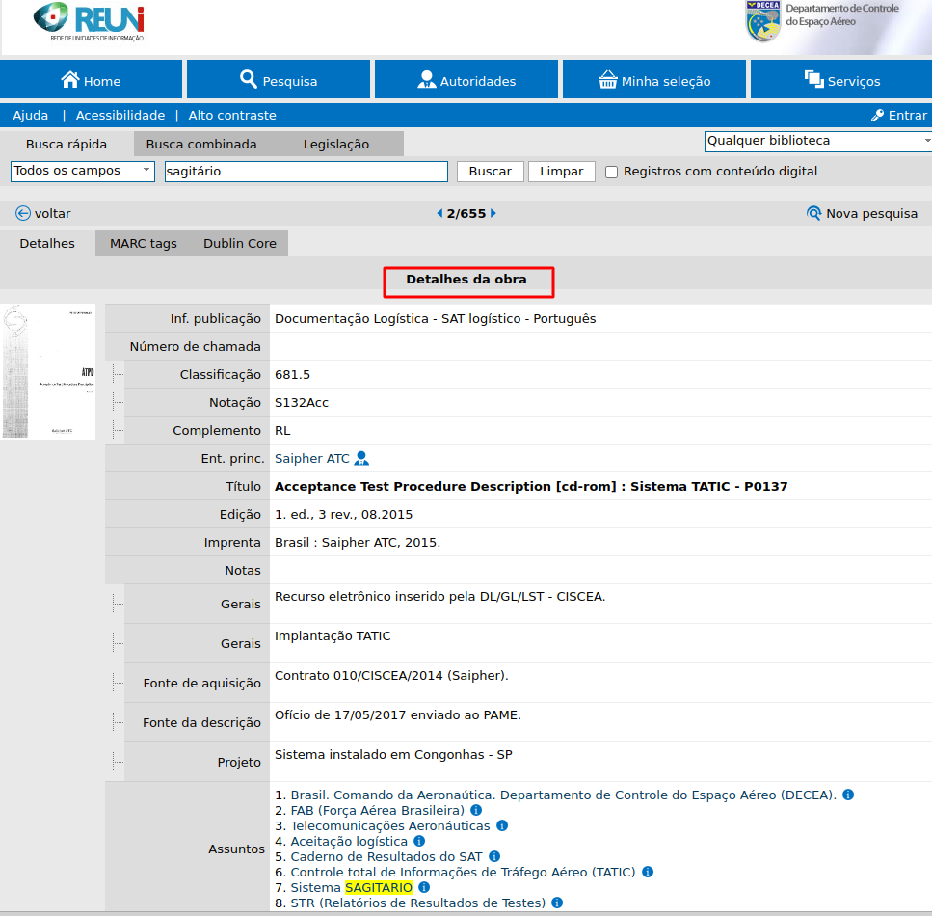Open info icon for Aceitação logística

point(419,841)
